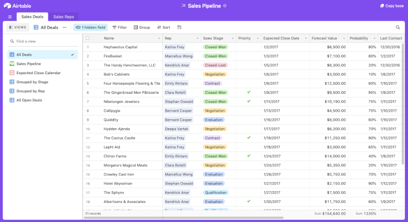The height and width of the screenshot is (222, 408).
Task: Open the hamburger tables menu
Action: 10,17
